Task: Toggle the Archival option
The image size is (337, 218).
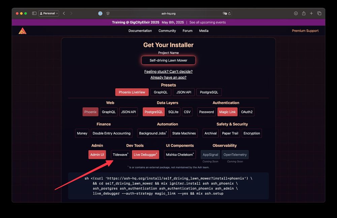Action: 211,133
